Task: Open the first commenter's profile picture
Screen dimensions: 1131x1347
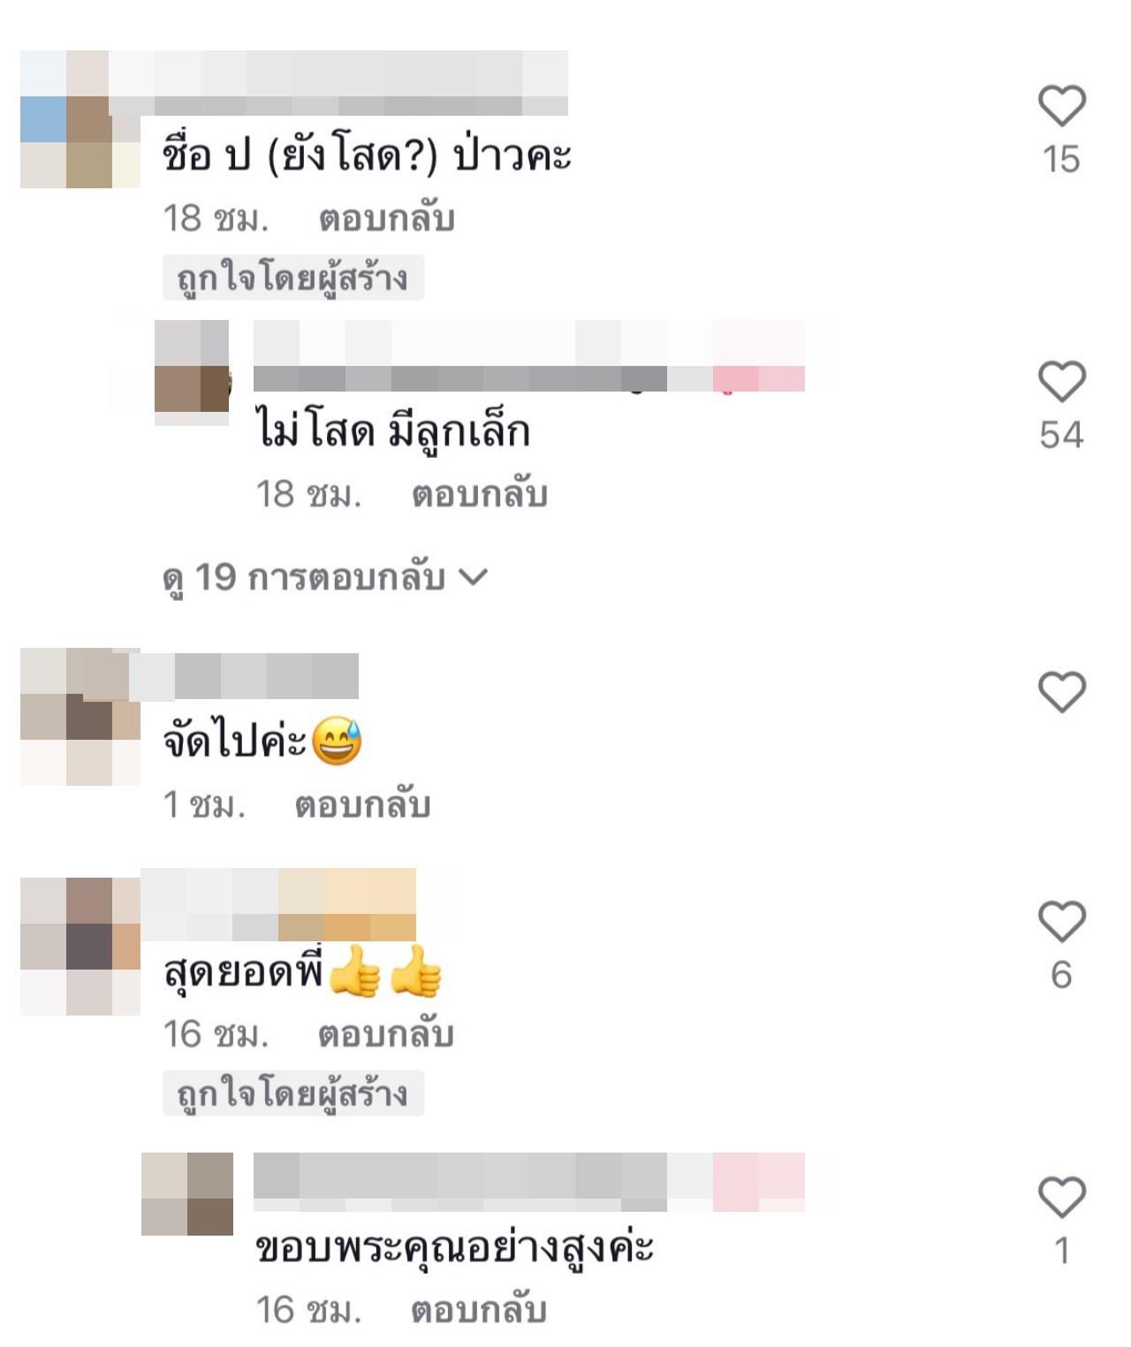Action: (80, 119)
